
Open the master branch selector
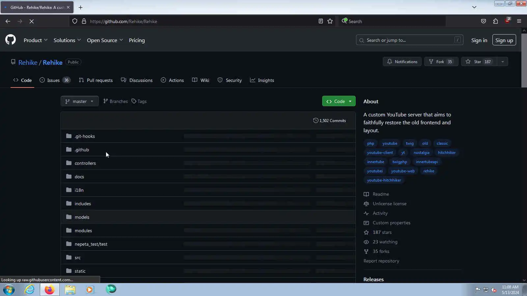point(79,101)
